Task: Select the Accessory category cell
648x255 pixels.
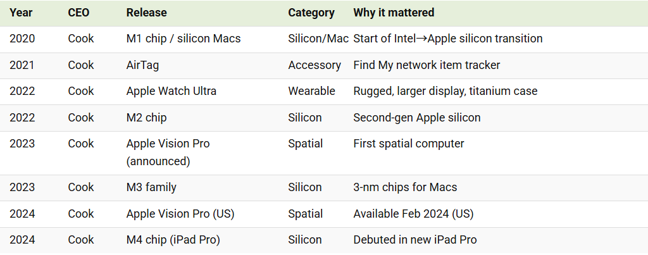Action: click(x=315, y=65)
